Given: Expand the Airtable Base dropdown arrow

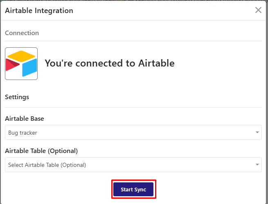Looking at the screenshot, I should (x=257, y=133).
